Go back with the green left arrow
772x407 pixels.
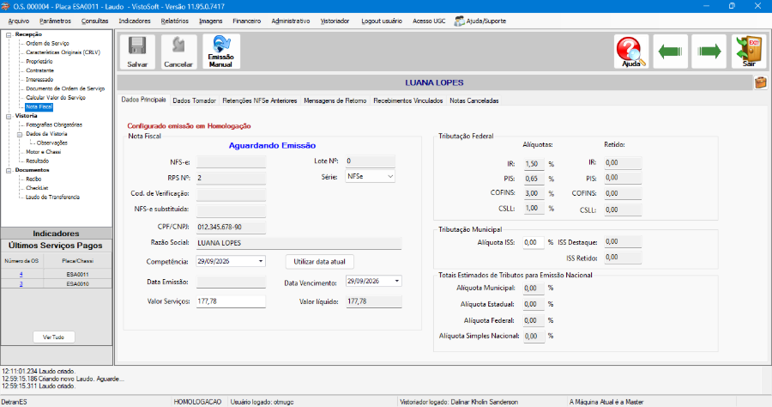[670, 52]
